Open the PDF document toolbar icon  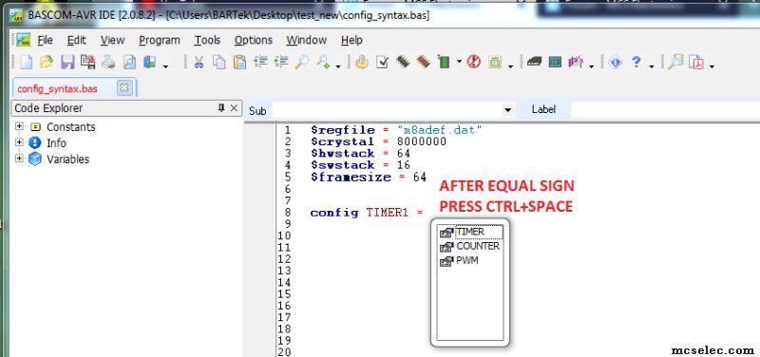point(698,62)
